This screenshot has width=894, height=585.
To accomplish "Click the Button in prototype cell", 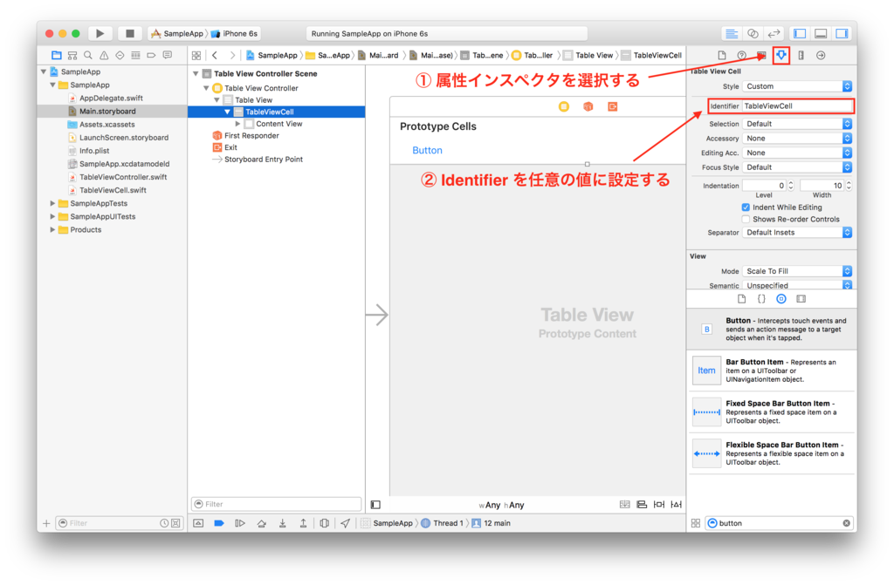I will point(427,150).
